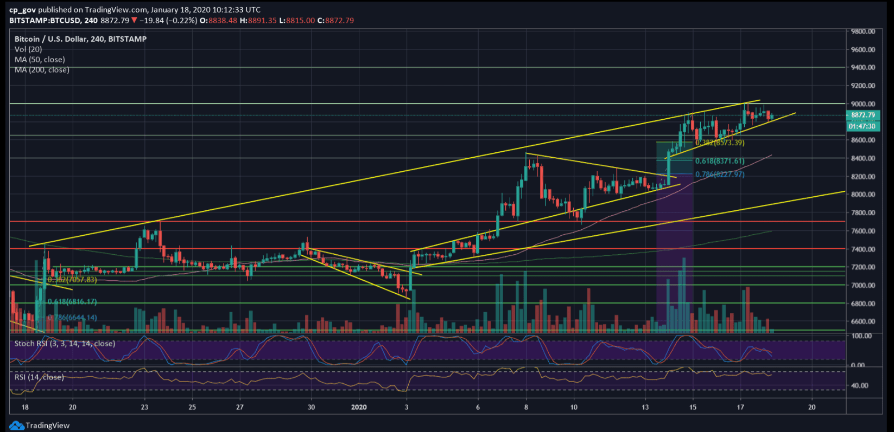Click the TradingView text at bottom left

coord(48,425)
